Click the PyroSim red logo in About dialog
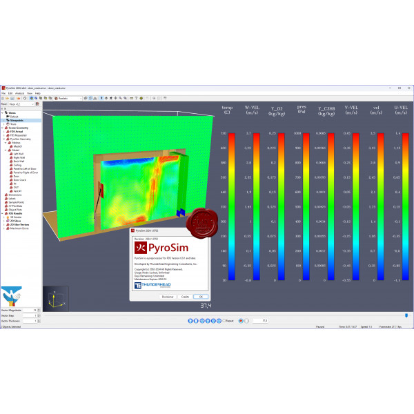This screenshot has height=414, width=414. tap(141, 248)
